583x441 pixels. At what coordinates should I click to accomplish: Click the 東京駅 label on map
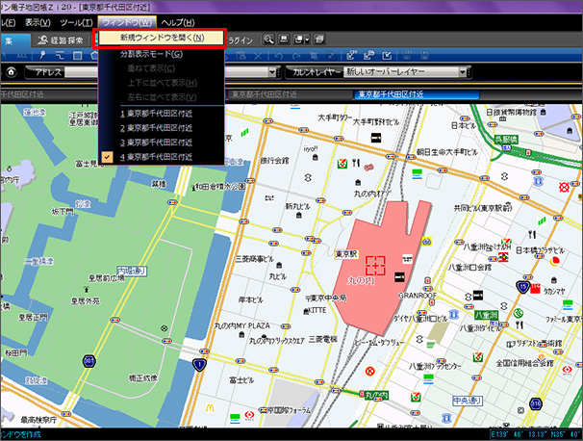coord(346,254)
